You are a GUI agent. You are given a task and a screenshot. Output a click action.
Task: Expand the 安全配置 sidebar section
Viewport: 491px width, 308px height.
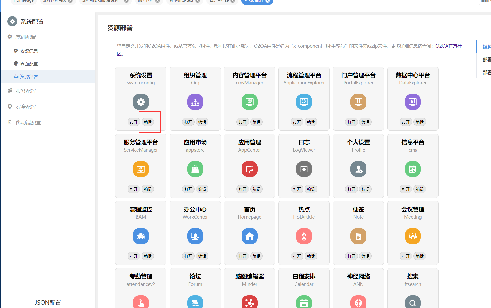(x=26, y=107)
